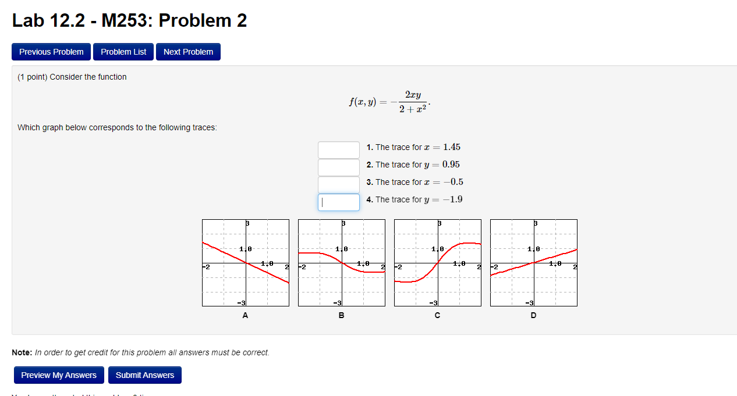Screen dimensions: 737x396
Task: Click the (1 point) problem statement
Action: (x=71, y=76)
